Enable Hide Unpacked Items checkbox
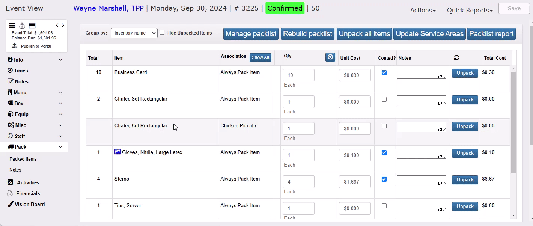533x226 pixels. (162, 32)
